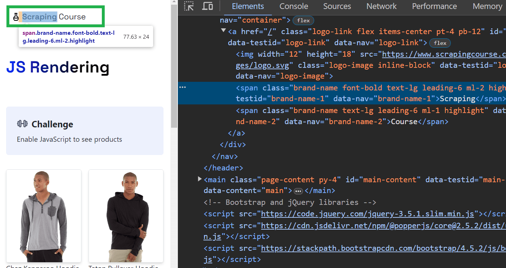
Task: Open the Network tab
Action: [382, 6]
